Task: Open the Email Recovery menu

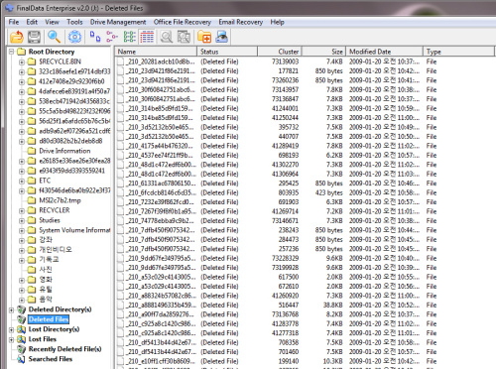Action: [x=241, y=22]
